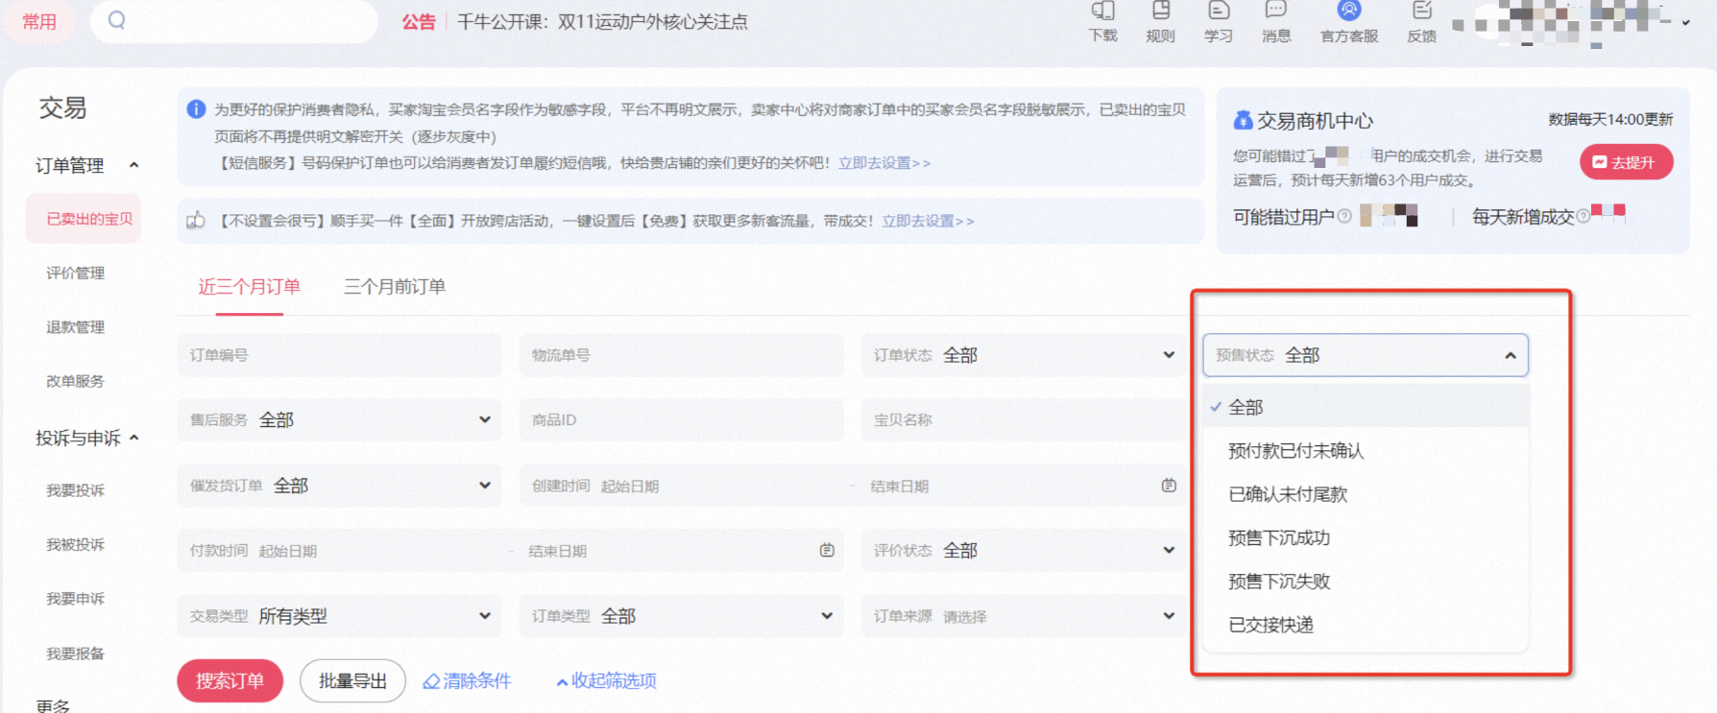Open 评价管理 in sidebar
The height and width of the screenshot is (713, 1717).
click(x=75, y=273)
